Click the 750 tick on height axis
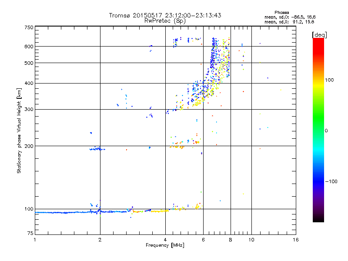This screenshot has width=348, height=261. pos(29,27)
